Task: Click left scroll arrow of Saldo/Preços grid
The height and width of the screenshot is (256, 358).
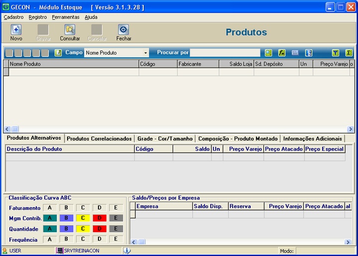Action: coord(134,242)
